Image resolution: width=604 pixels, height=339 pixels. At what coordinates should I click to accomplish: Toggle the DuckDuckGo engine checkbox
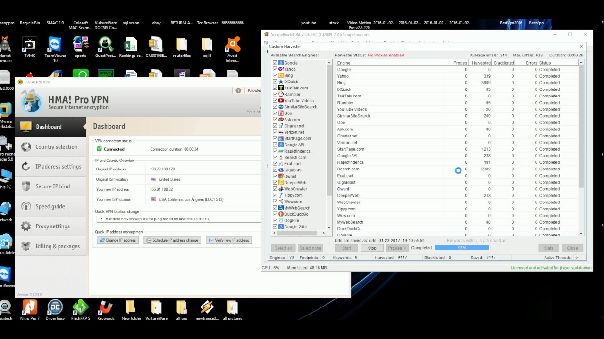pos(275,214)
